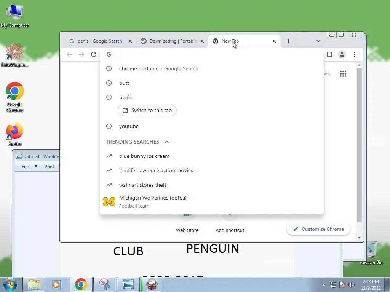Switch to the 'Downloading | Portable' tab
The height and width of the screenshot is (292, 390).
pyautogui.click(x=172, y=41)
